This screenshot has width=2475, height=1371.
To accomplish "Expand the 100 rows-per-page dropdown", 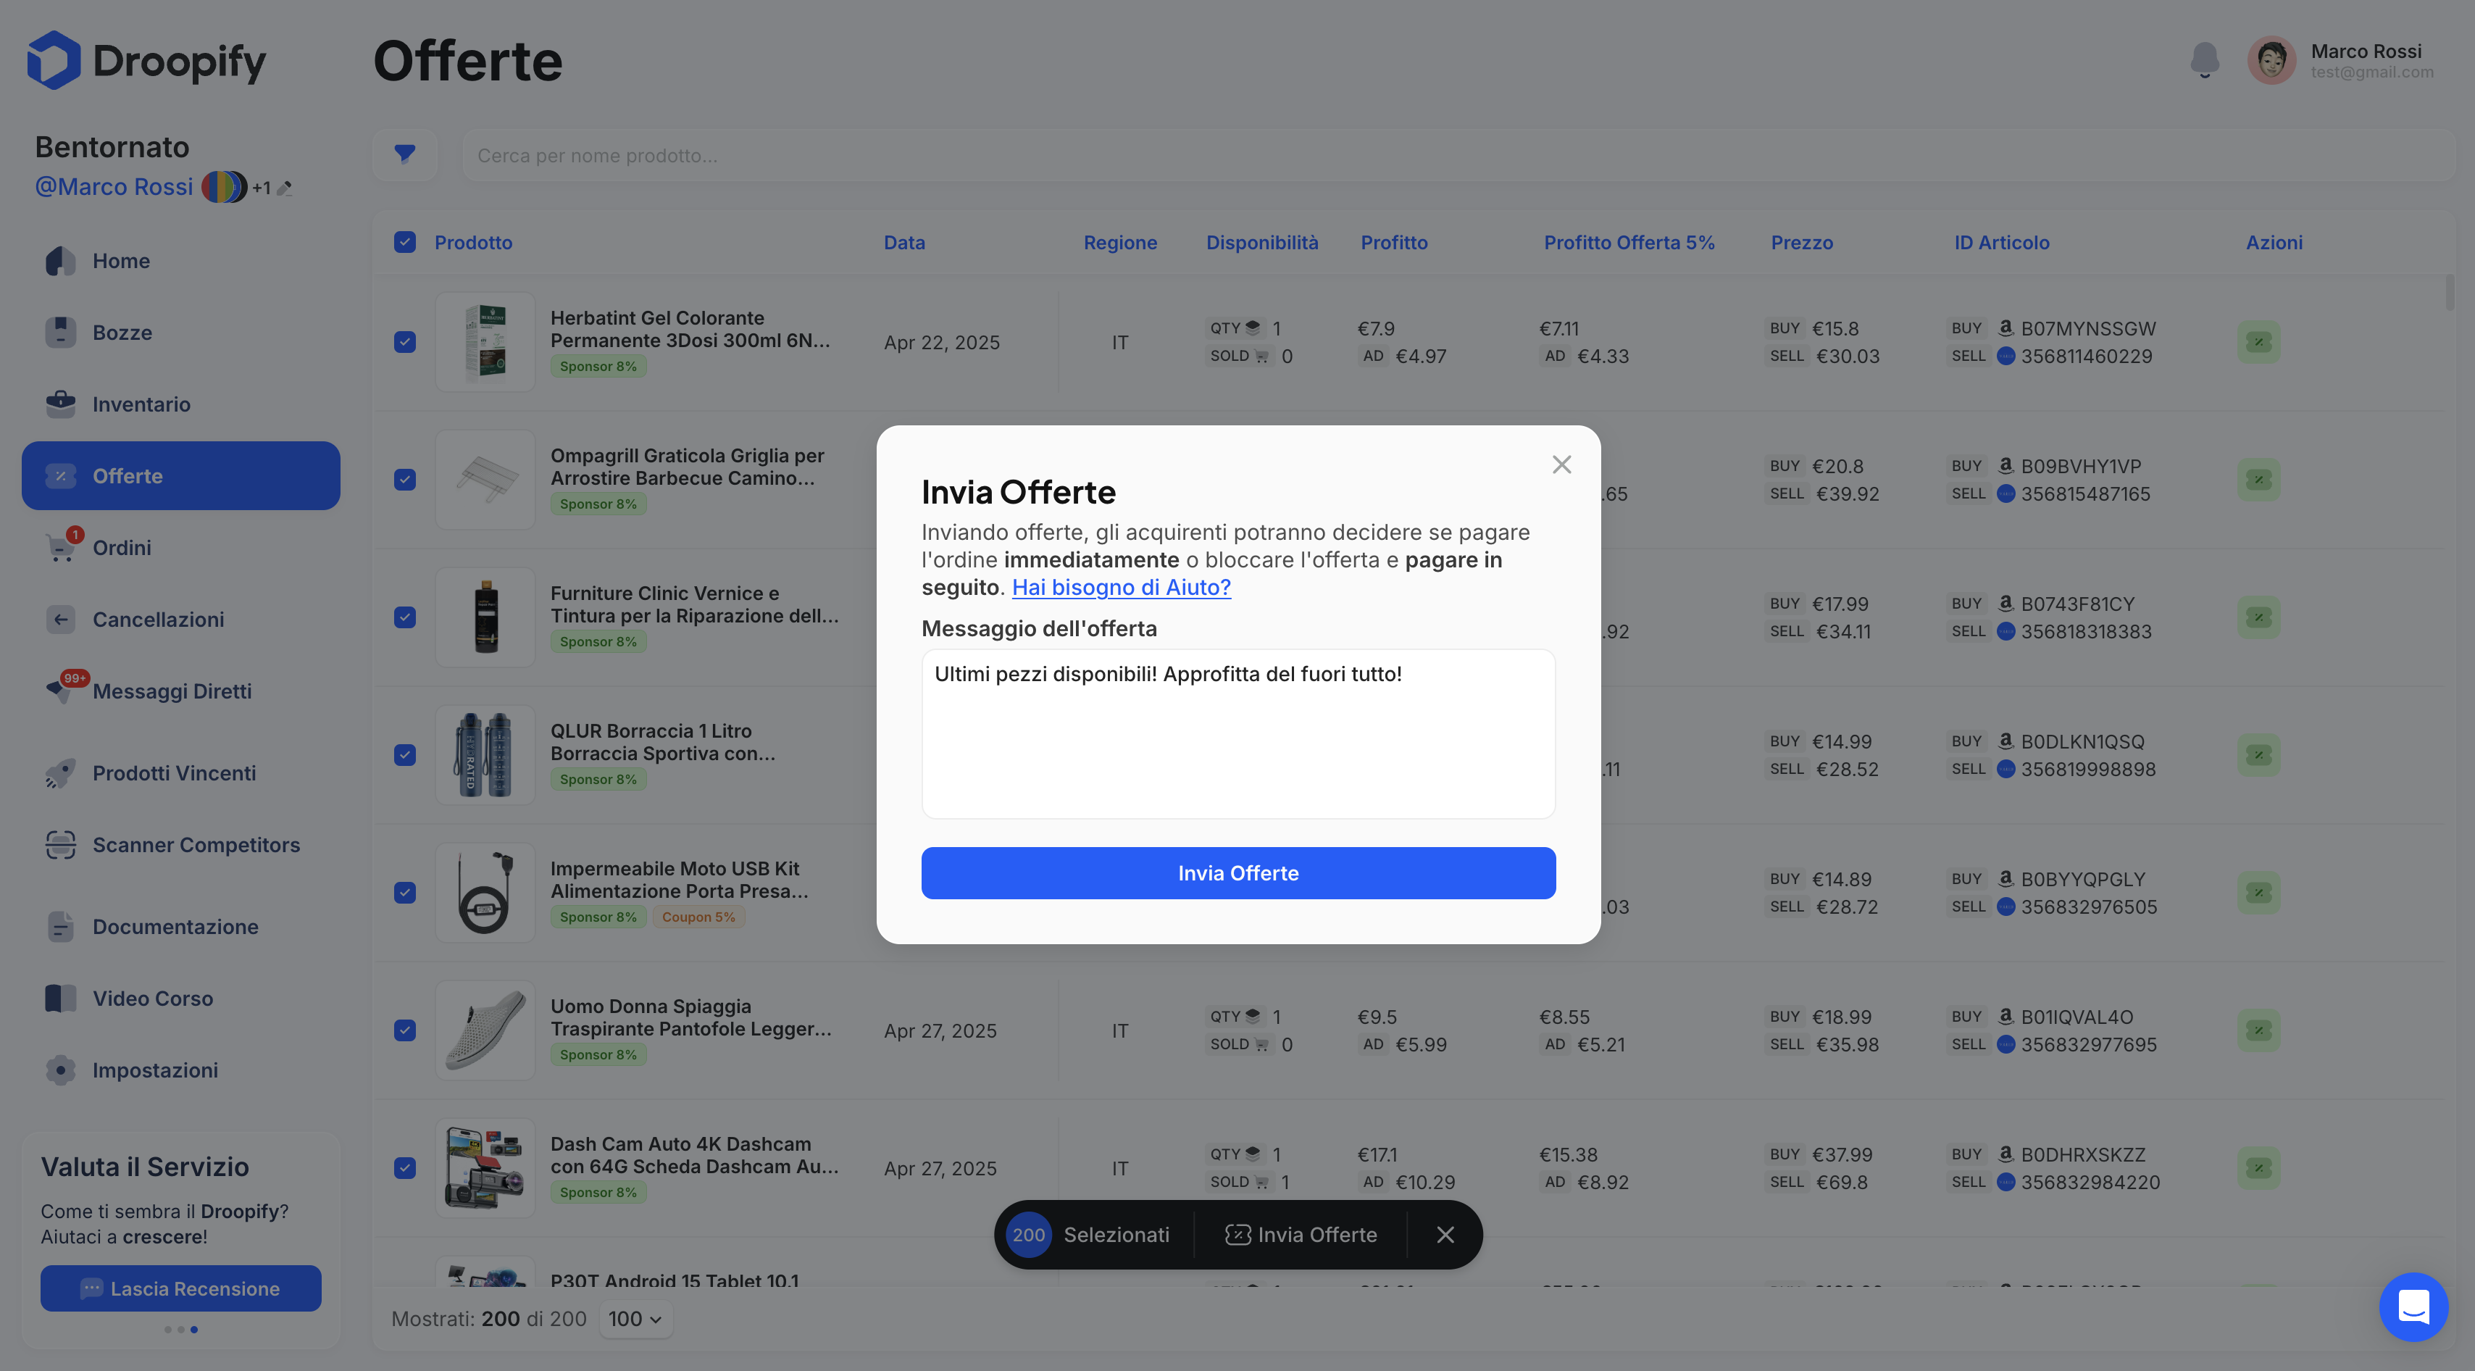I will (x=635, y=1319).
